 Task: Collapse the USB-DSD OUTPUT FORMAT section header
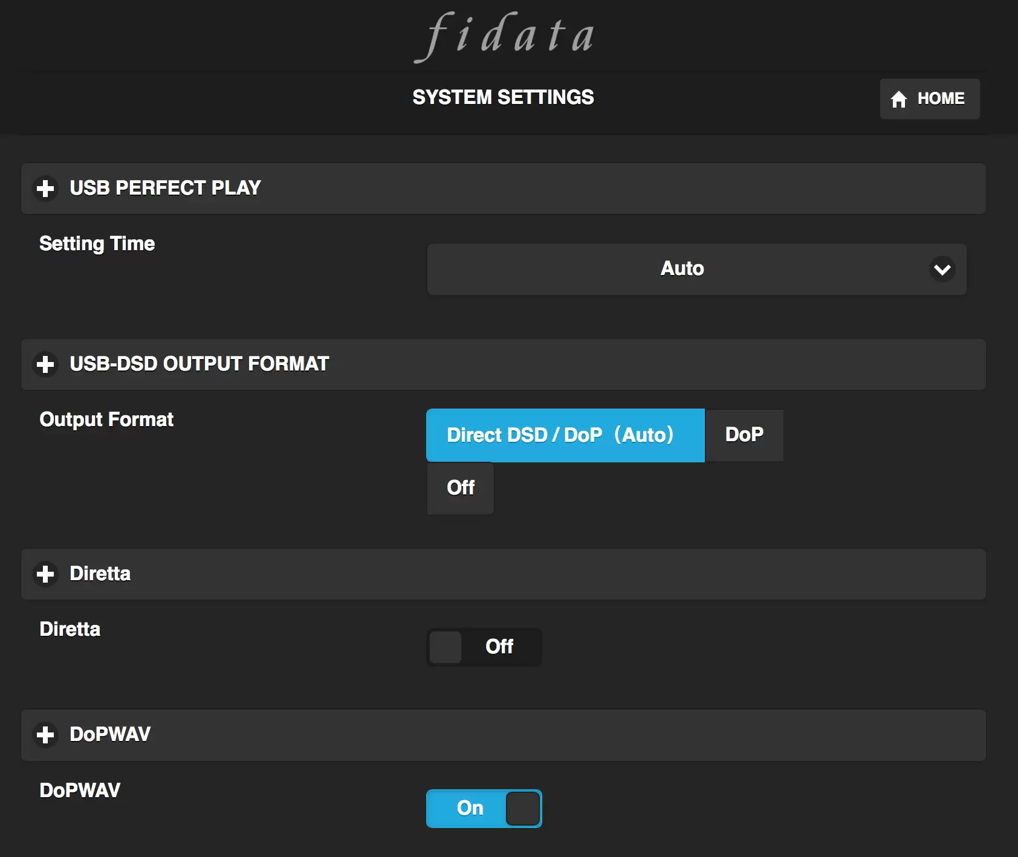pos(503,364)
